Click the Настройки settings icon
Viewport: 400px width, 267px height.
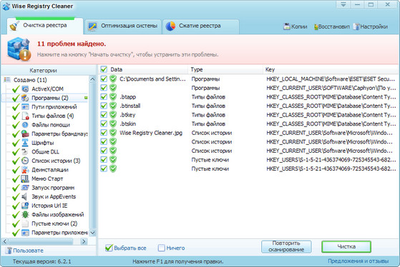(356, 26)
